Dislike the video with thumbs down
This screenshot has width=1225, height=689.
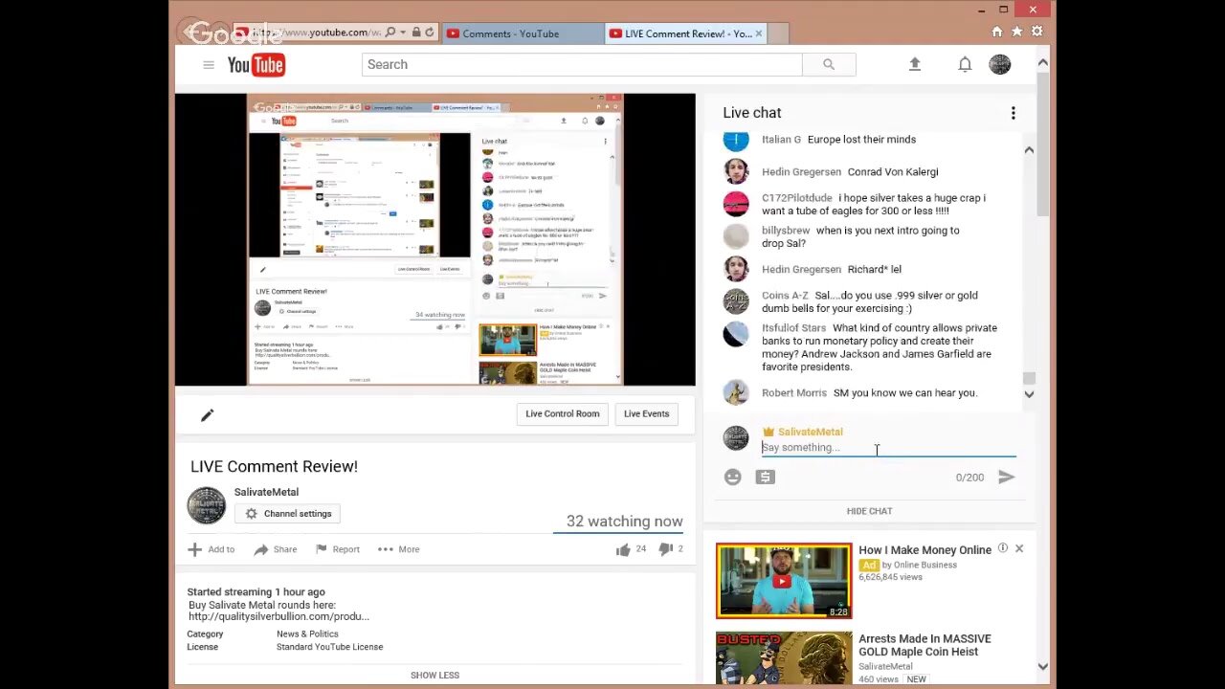coord(666,549)
